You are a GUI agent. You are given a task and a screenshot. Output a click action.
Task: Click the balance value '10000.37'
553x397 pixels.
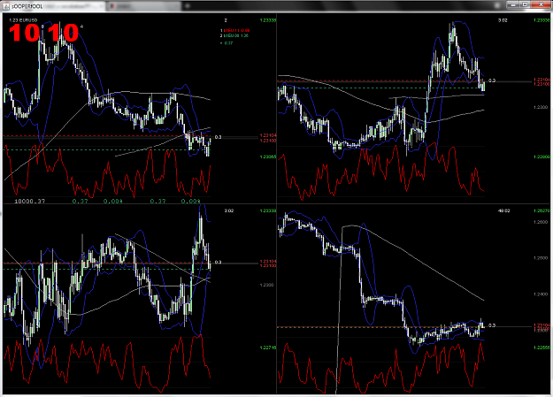(29, 202)
